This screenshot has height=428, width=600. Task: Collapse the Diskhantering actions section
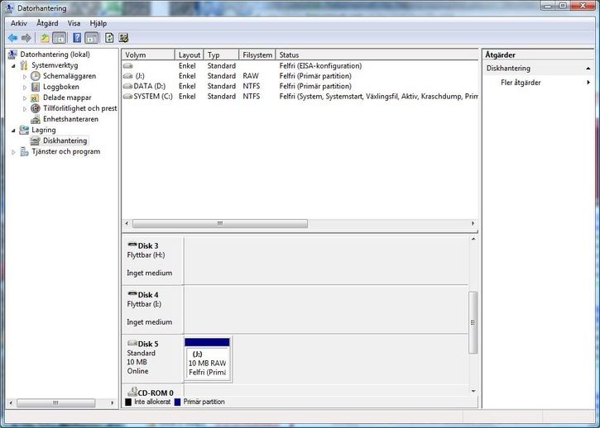point(588,69)
